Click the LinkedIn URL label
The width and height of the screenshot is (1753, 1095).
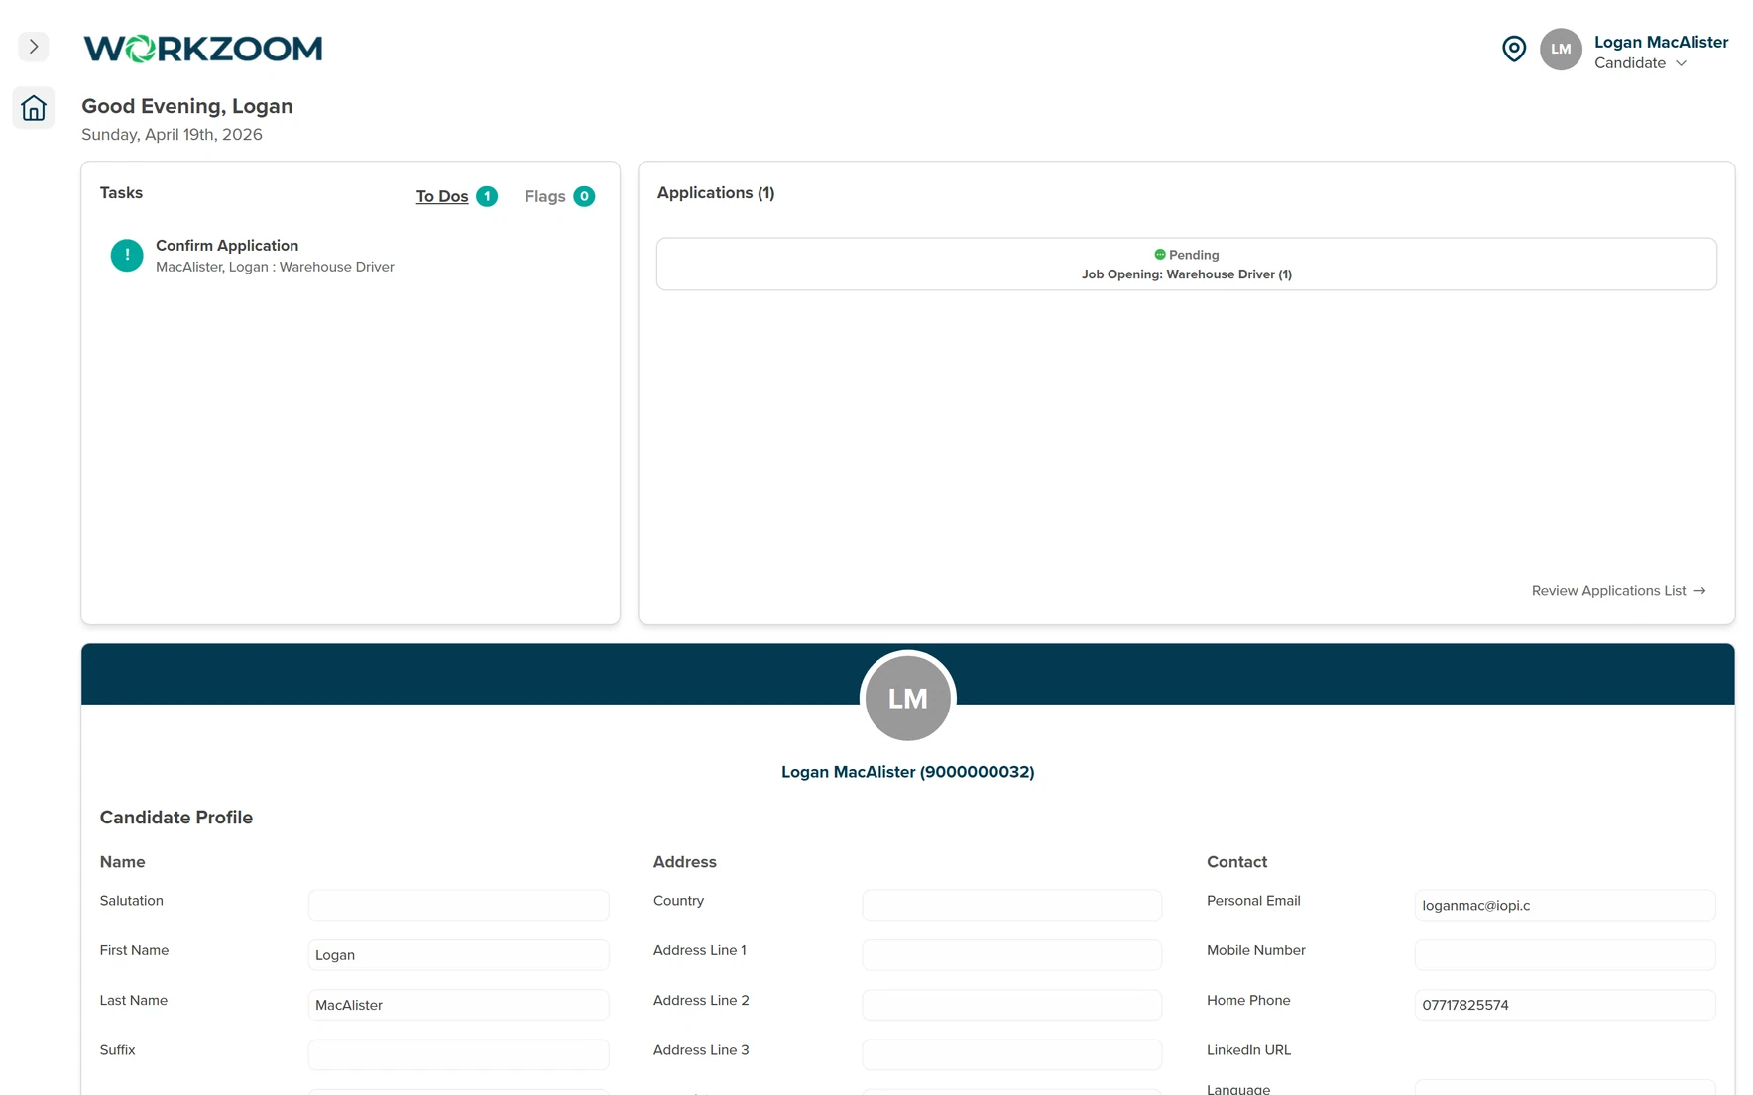[1248, 1050]
